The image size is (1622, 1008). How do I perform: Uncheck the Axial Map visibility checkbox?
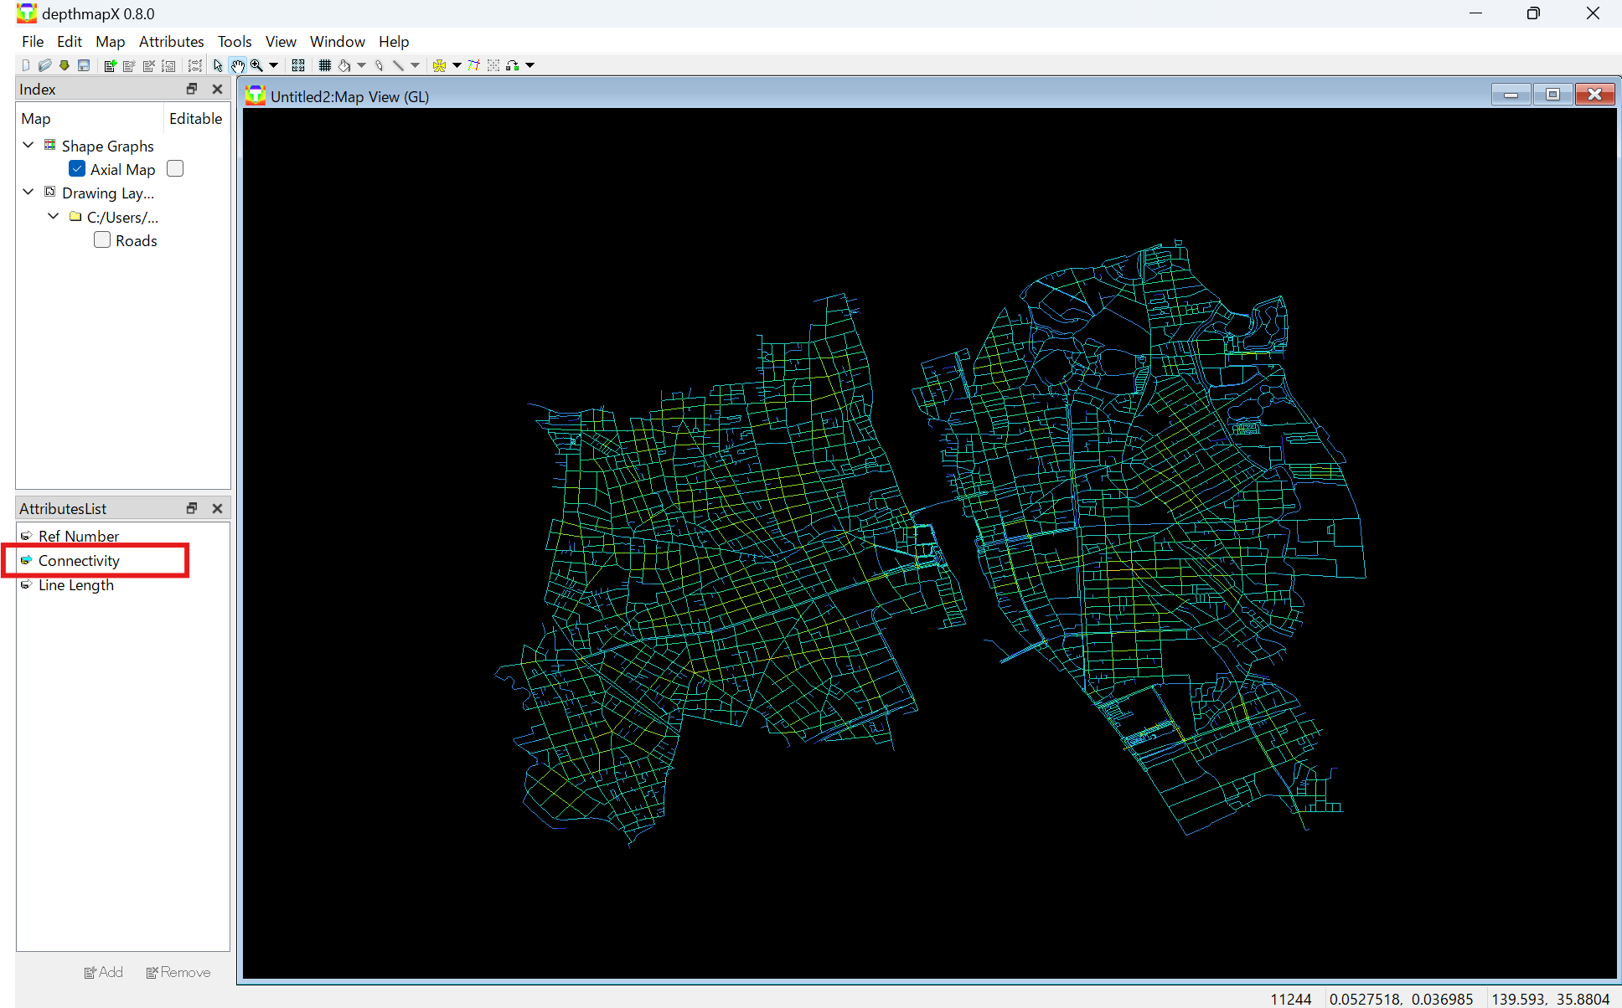point(76,168)
